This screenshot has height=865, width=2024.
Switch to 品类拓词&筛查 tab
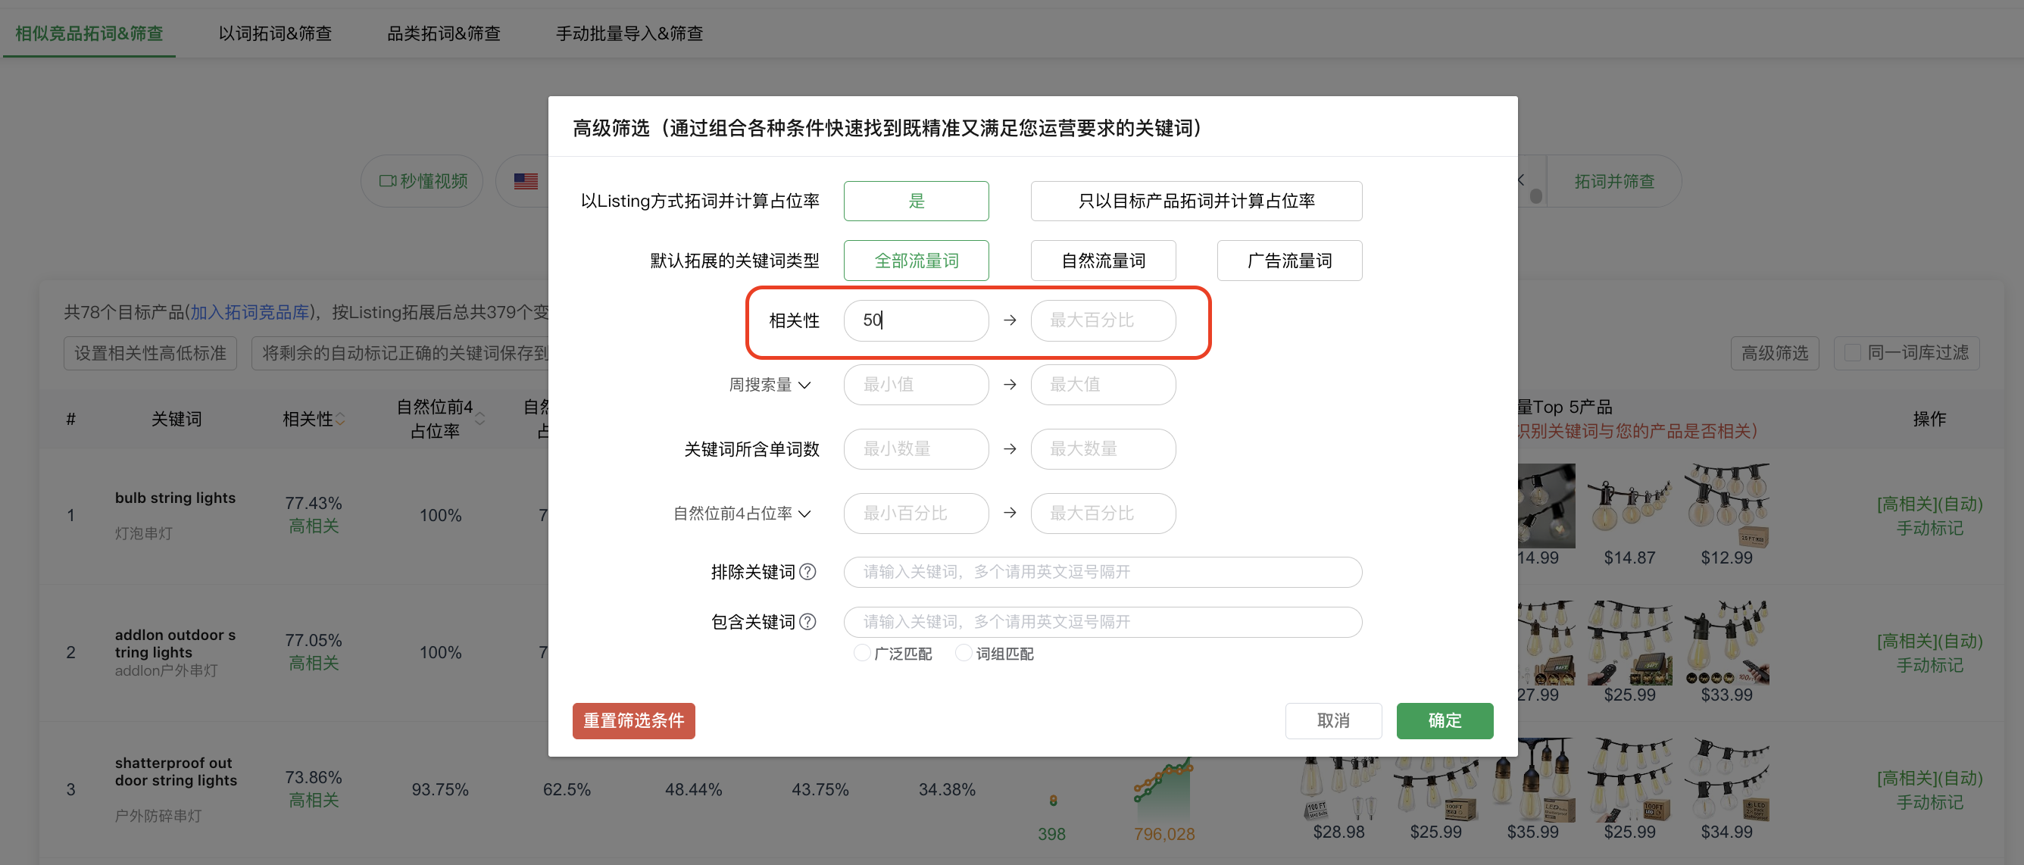[x=443, y=33]
